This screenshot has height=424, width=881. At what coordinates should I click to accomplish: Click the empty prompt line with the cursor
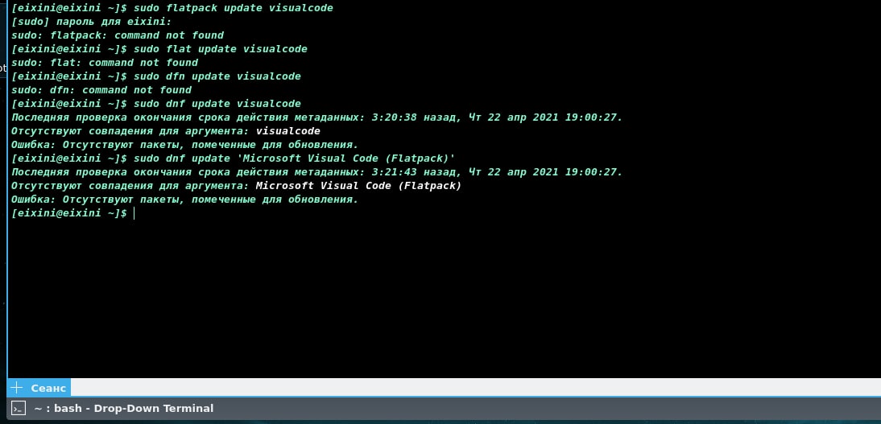[x=73, y=213]
